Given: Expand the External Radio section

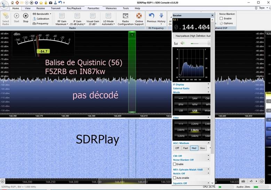Looking at the screenshot, I should [x=208, y=88].
